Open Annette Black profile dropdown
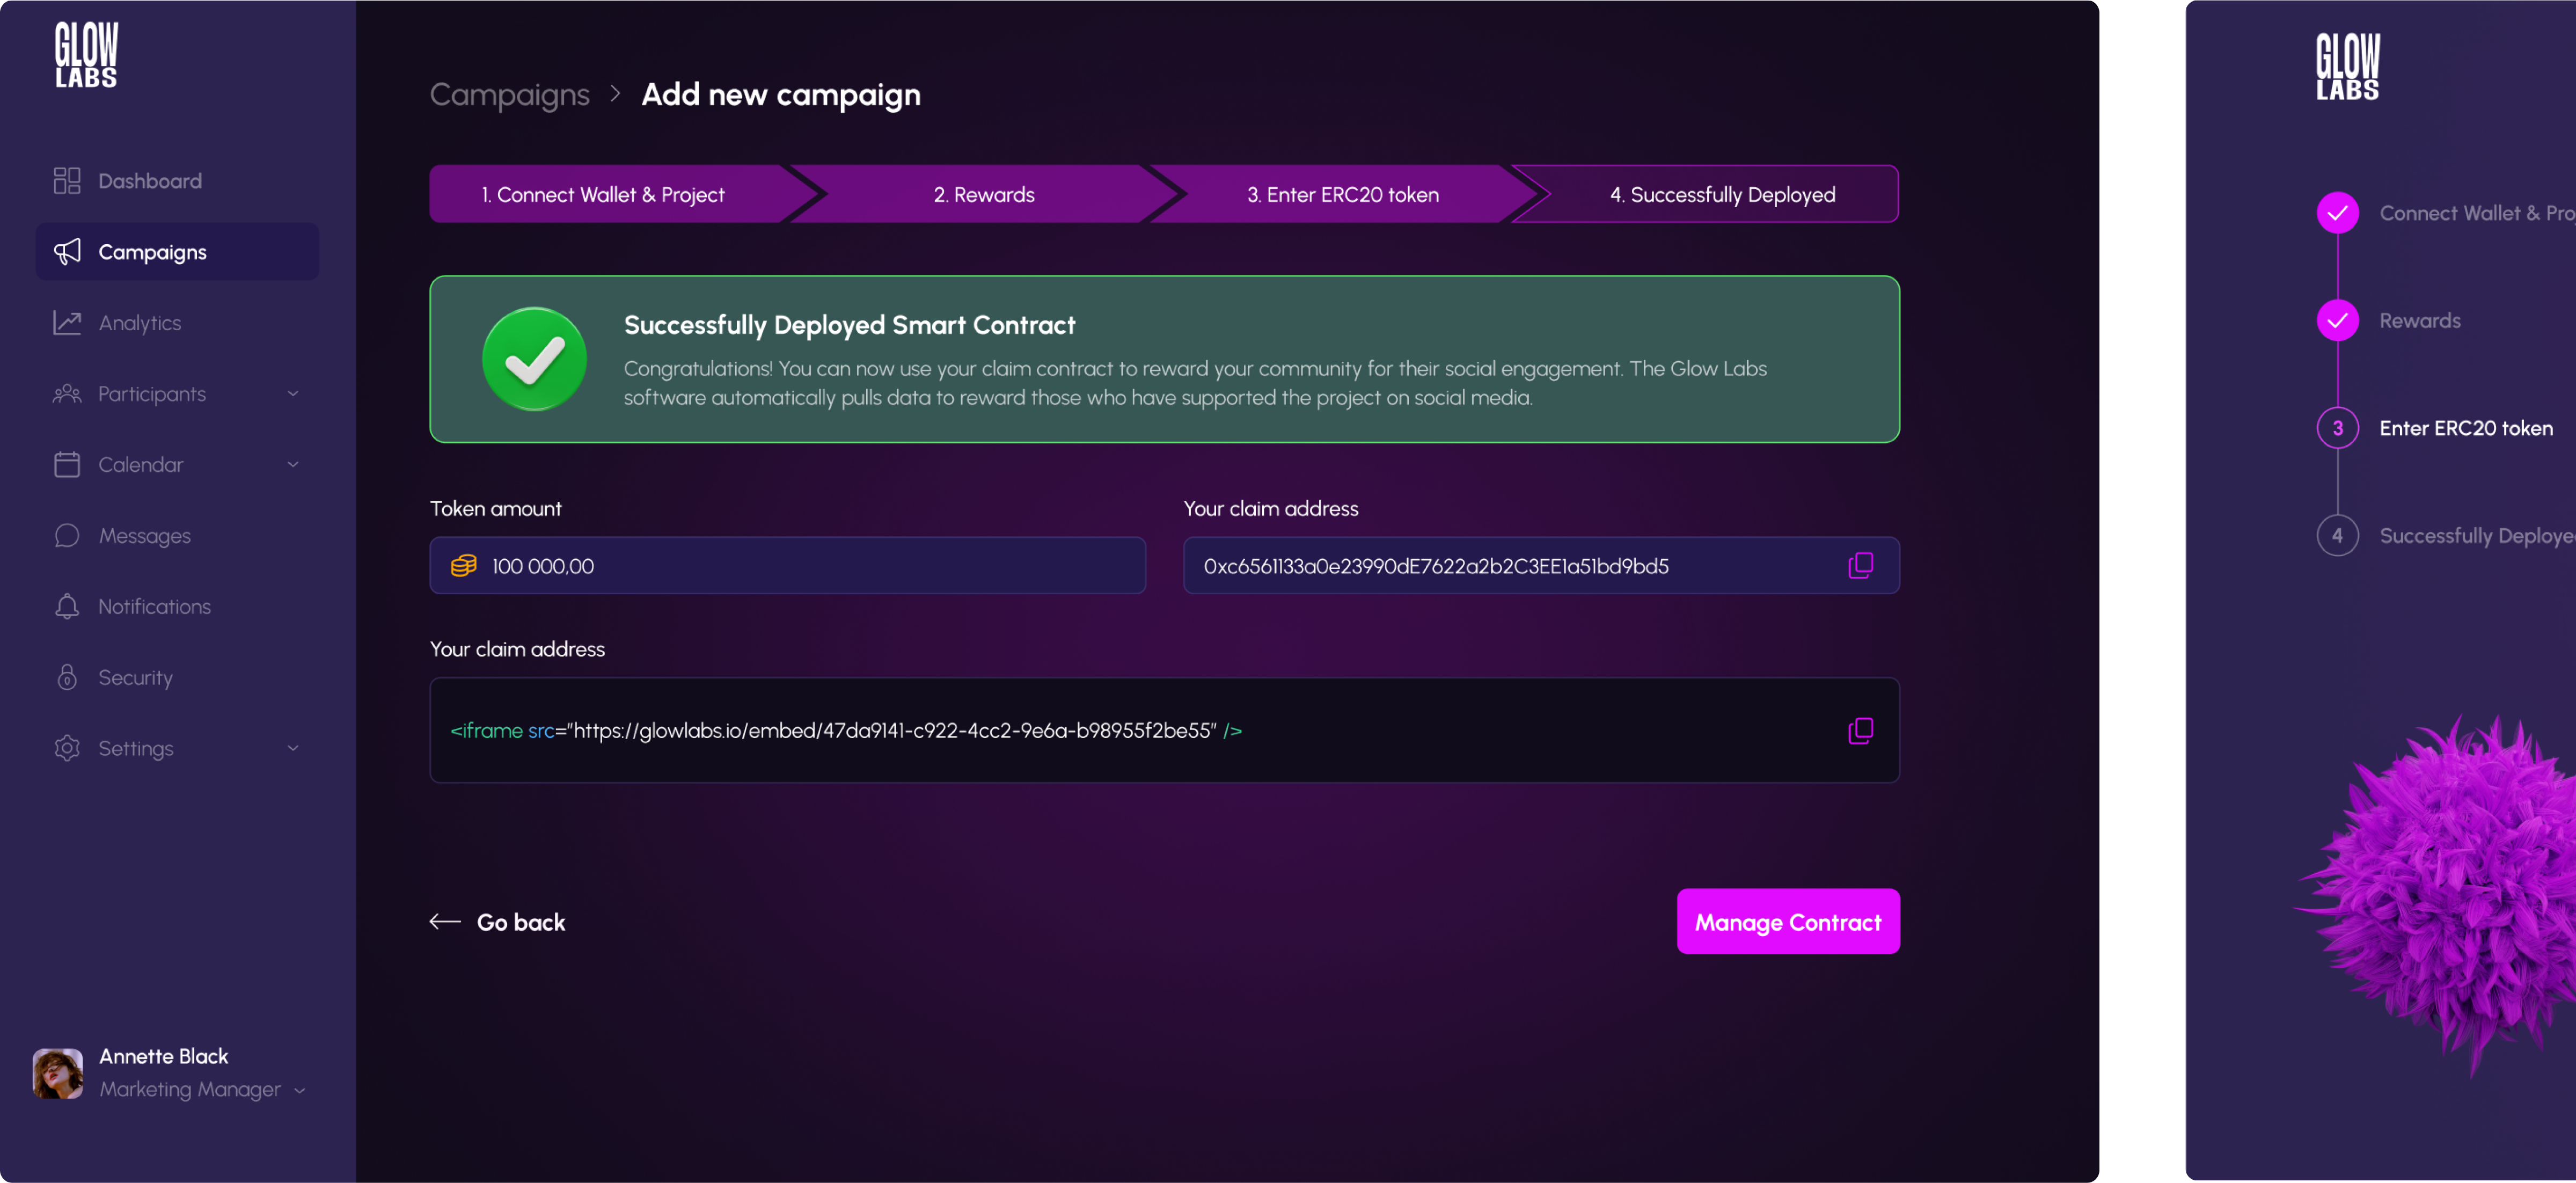Viewport: 2576px width, 1183px height. (x=299, y=1090)
